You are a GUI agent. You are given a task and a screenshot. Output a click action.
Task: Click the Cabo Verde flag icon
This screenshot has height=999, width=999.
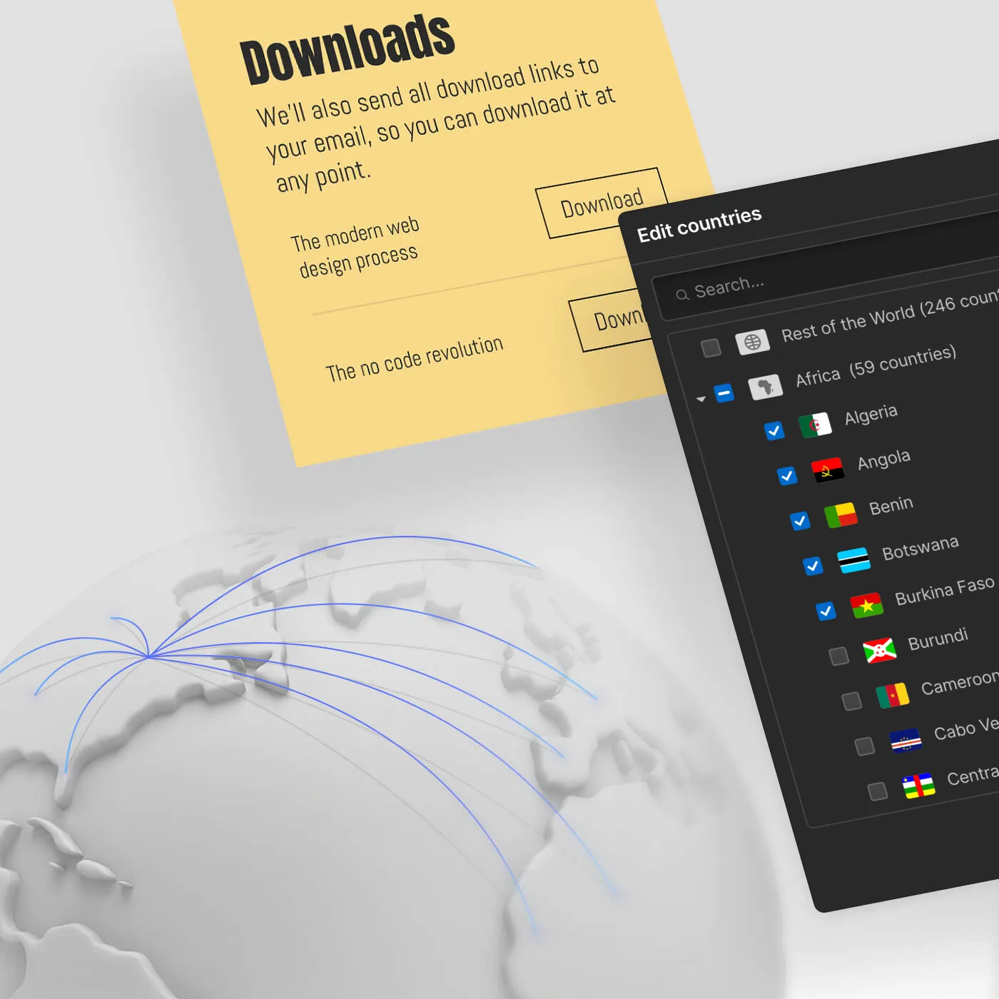pos(906,740)
